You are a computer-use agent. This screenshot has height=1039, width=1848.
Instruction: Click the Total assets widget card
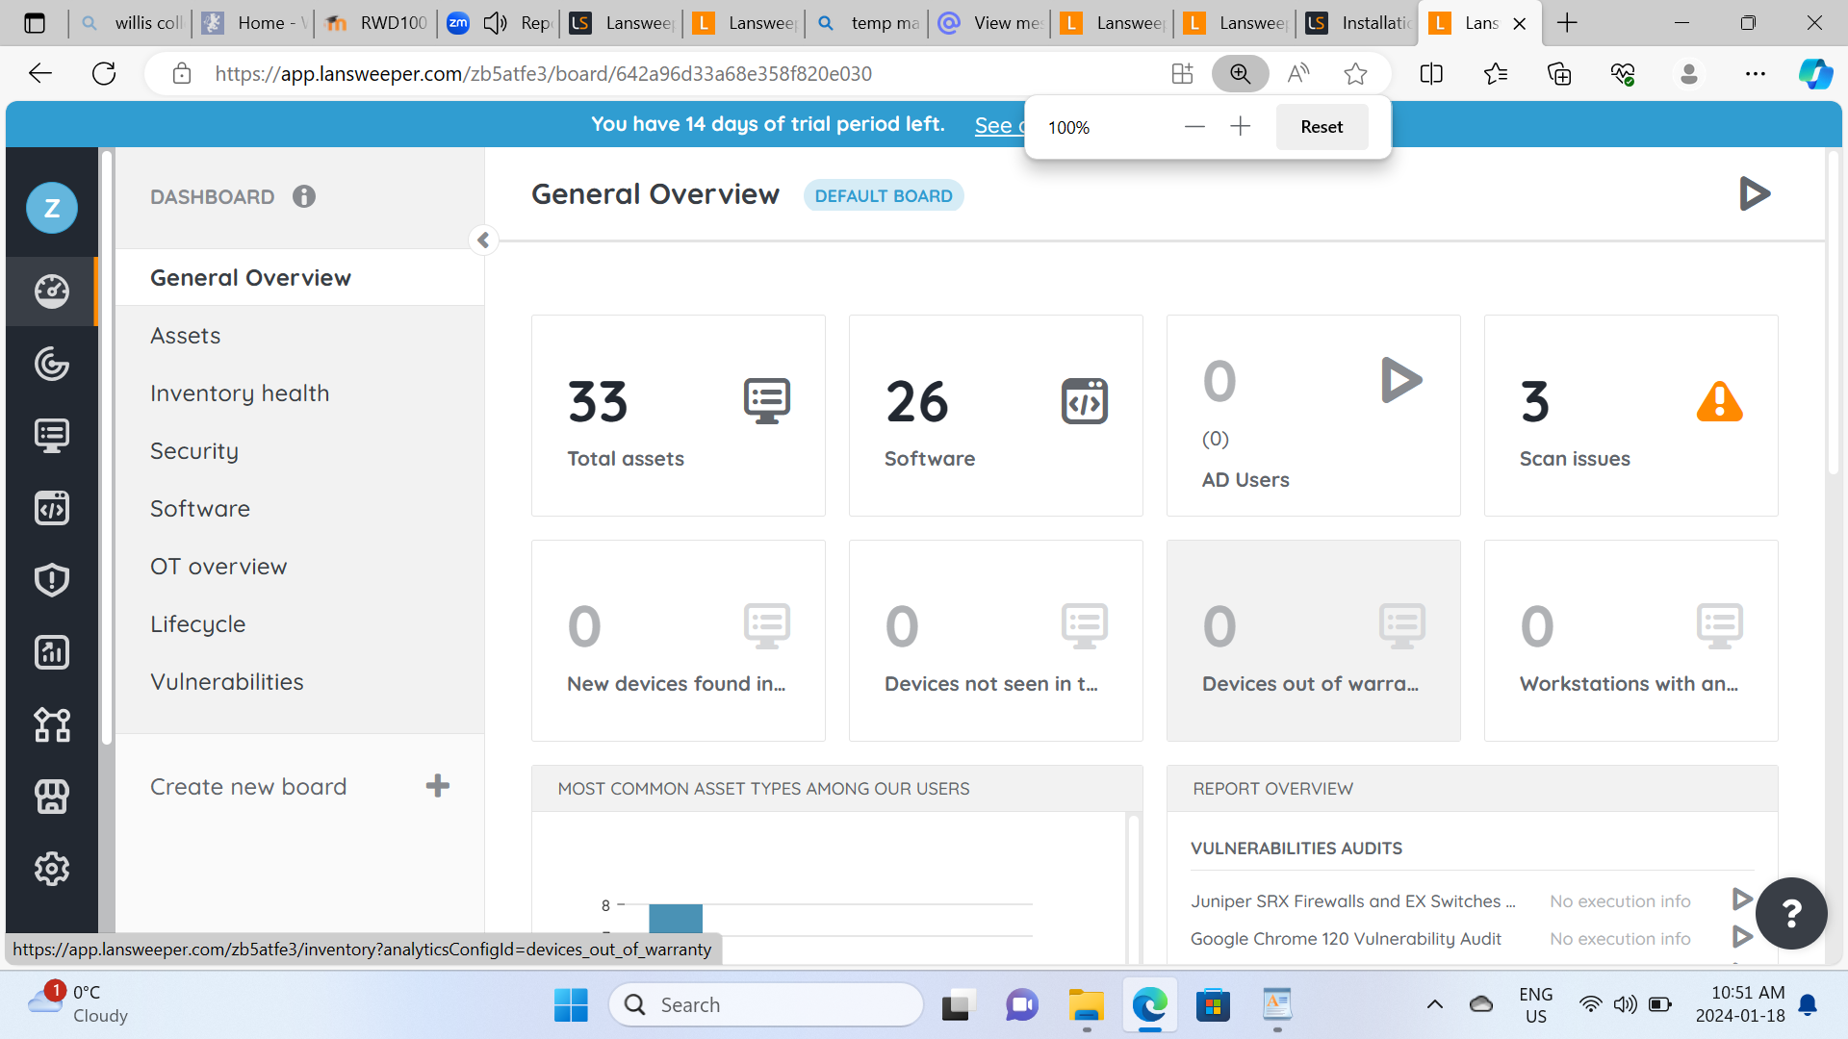(x=678, y=416)
